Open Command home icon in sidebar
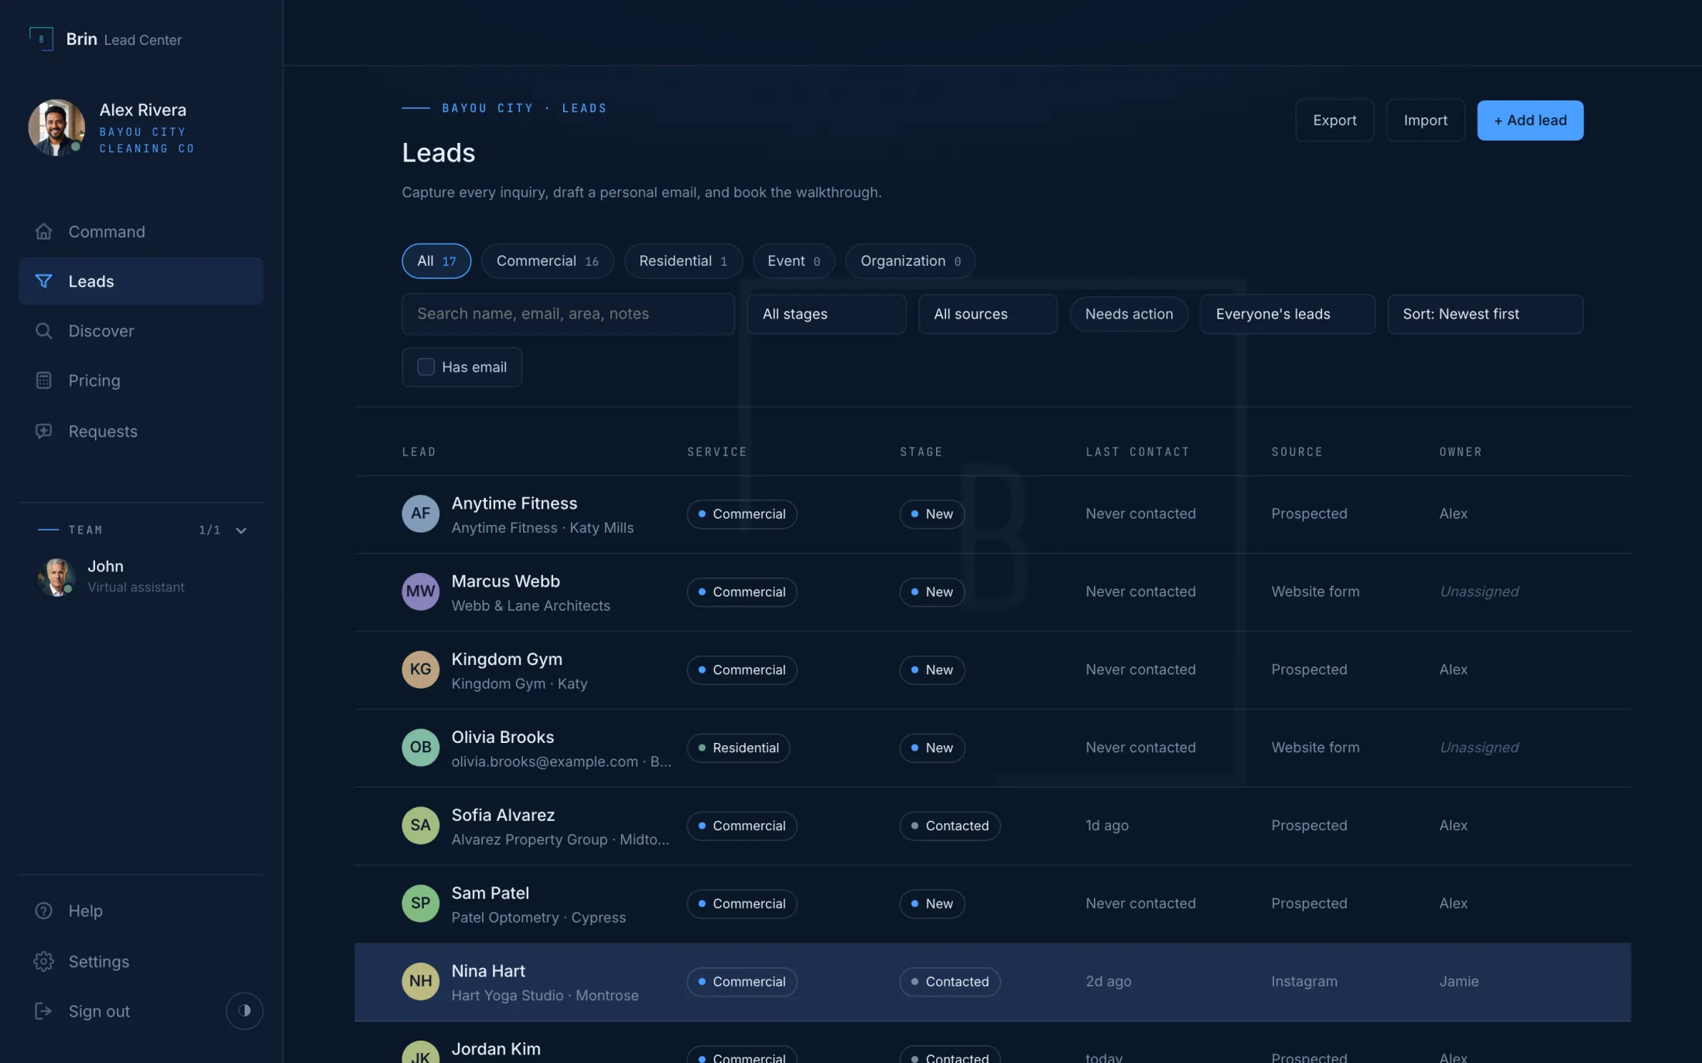 (x=44, y=232)
